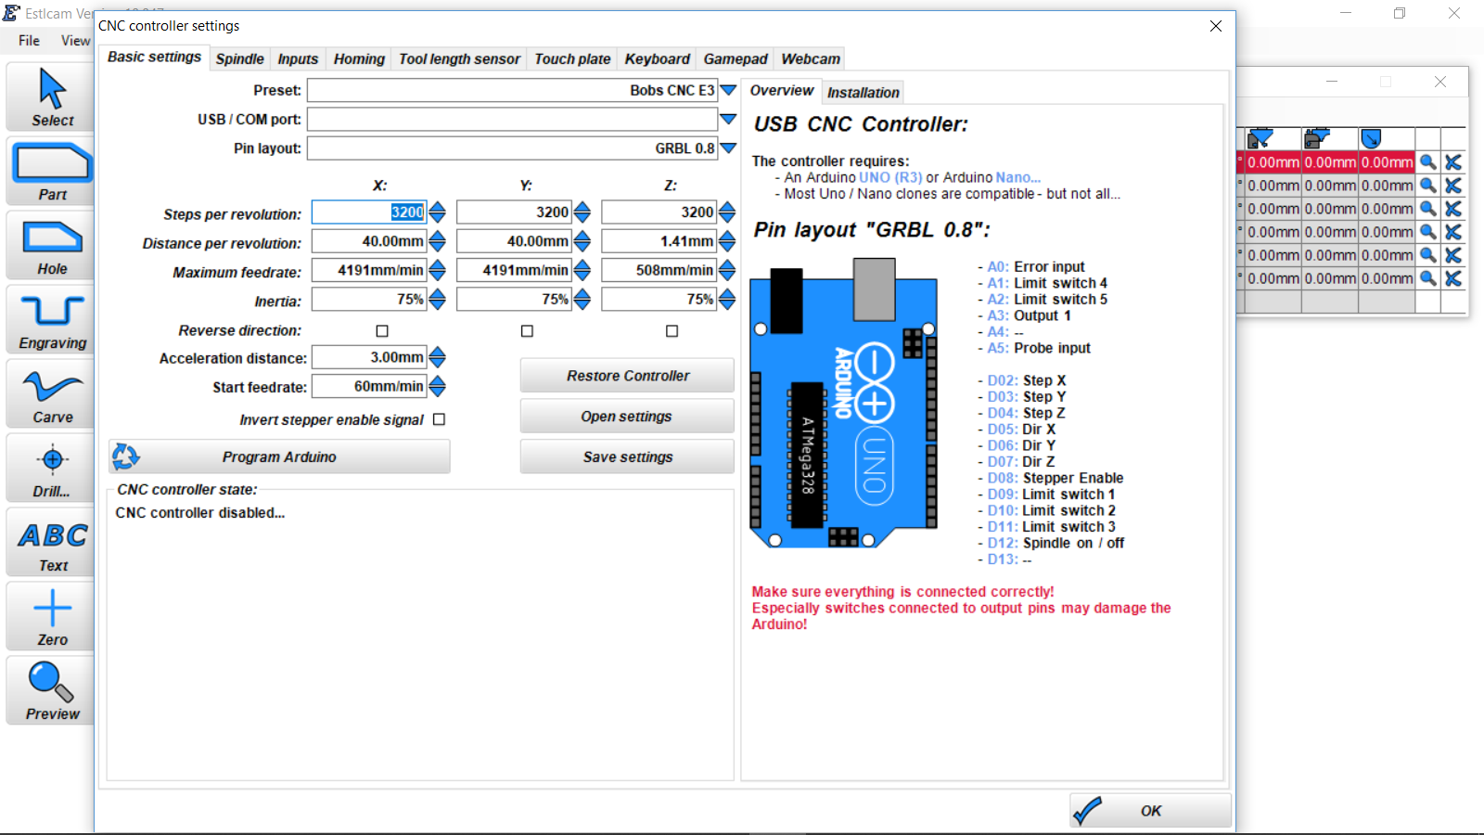Image resolution: width=1484 pixels, height=835 pixels.
Task: Click the Program Arduino button
Action: click(279, 457)
